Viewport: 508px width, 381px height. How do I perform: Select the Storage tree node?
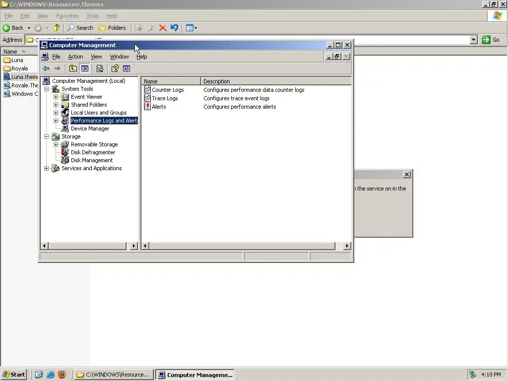click(71, 136)
